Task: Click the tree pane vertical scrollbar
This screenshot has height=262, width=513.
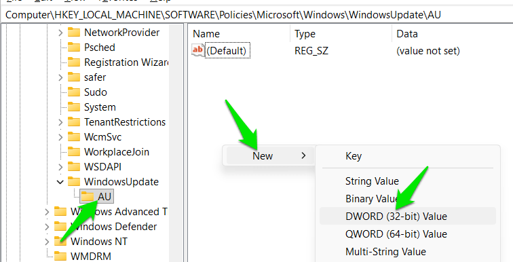Action: point(176,143)
